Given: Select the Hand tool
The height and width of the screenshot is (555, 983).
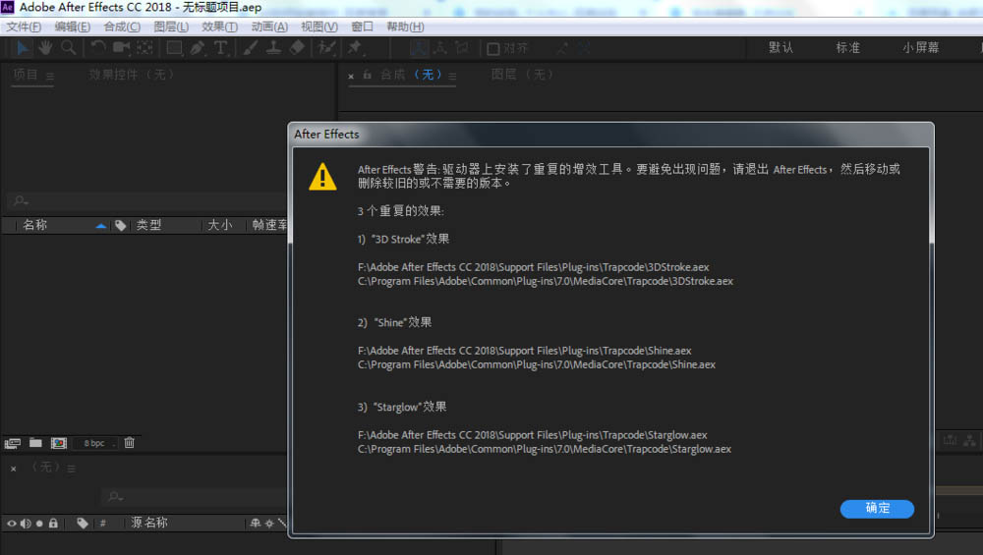Looking at the screenshot, I should coord(45,47).
